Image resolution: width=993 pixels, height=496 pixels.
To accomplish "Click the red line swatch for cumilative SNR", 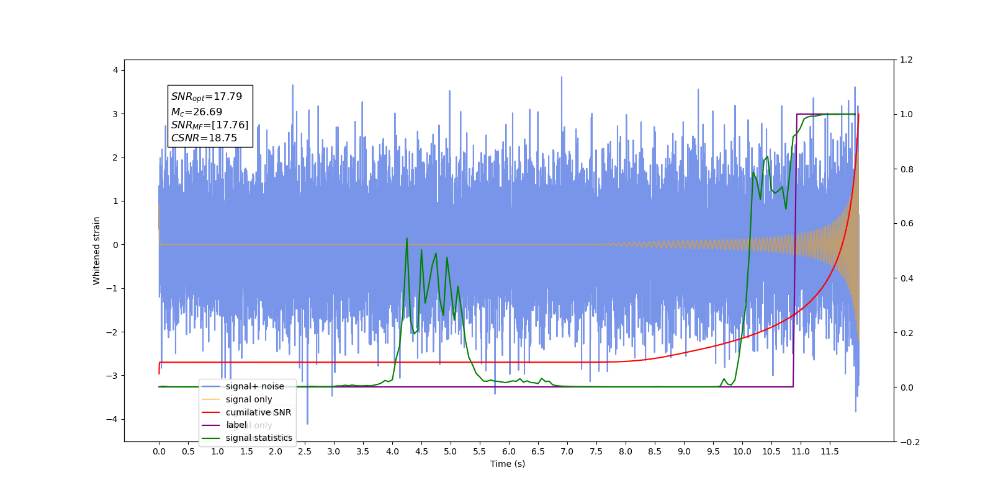I will [211, 412].
